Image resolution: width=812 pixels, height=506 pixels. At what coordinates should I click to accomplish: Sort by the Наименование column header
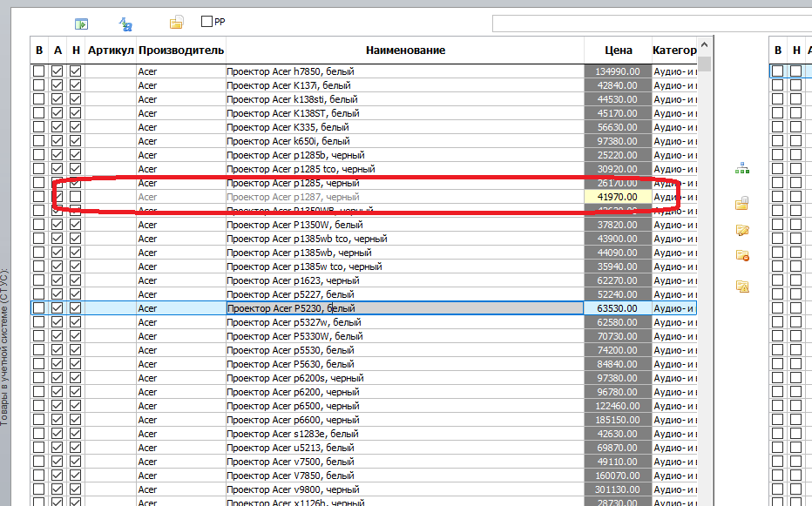point(405,51)
